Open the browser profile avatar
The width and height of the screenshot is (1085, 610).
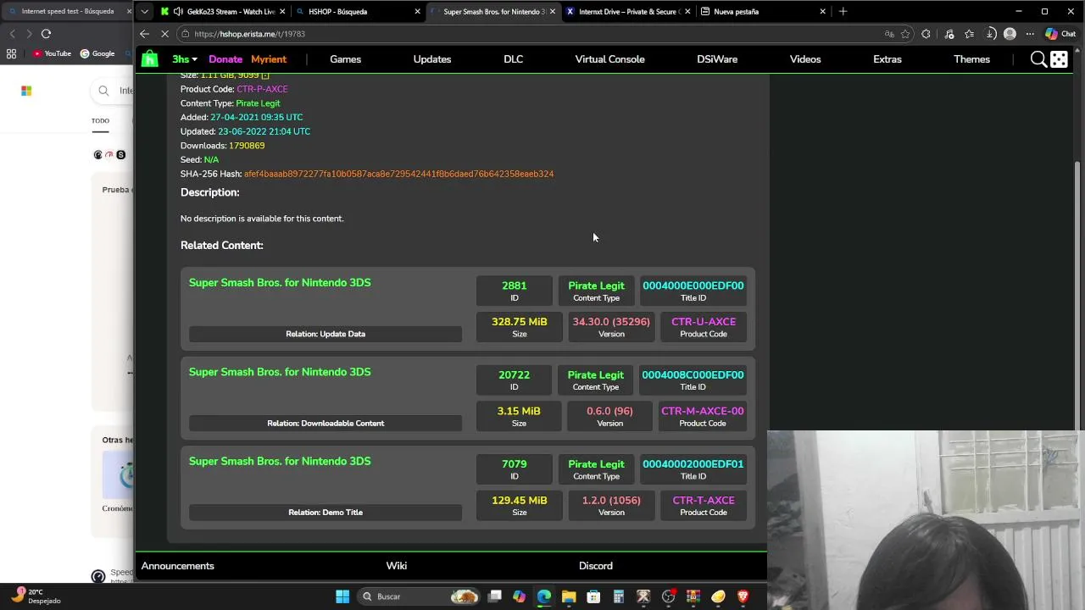[x=1010, y=34]
